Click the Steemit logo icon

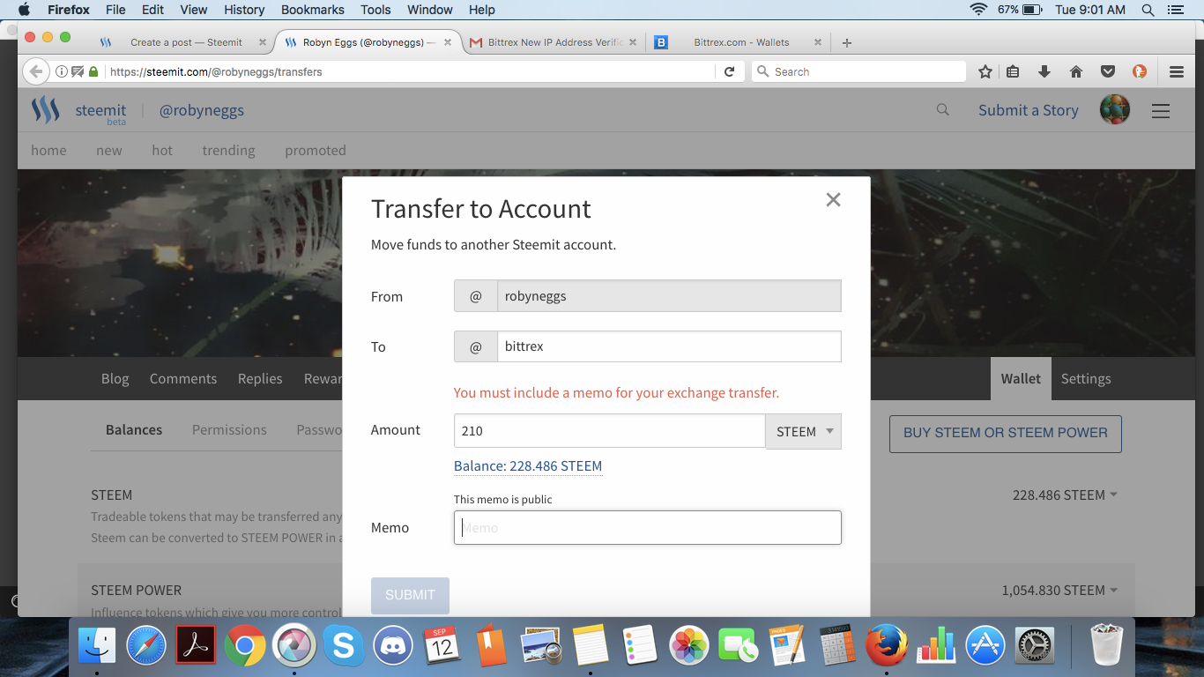click(x=46, y=110)
